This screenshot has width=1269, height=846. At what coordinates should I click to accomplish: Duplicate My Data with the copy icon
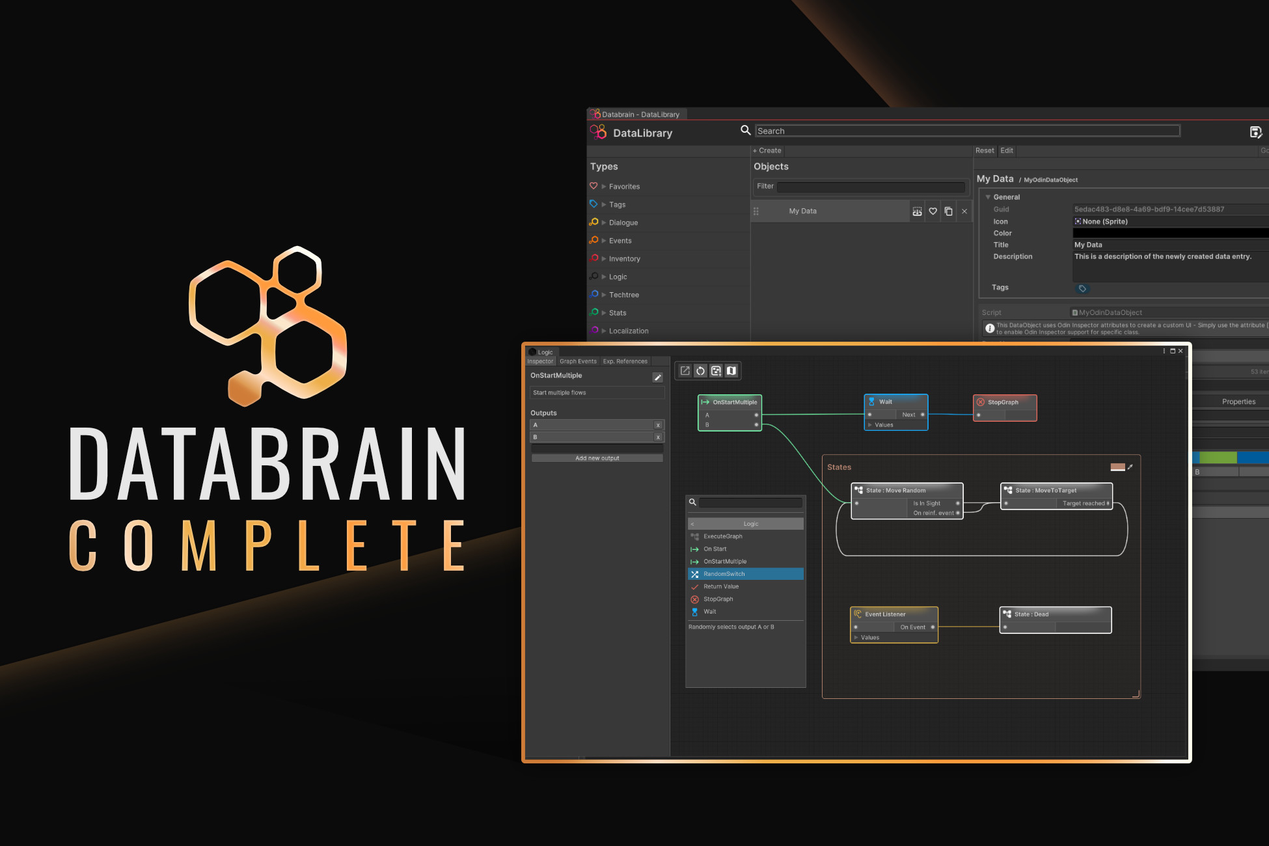(x=948, y=211)
